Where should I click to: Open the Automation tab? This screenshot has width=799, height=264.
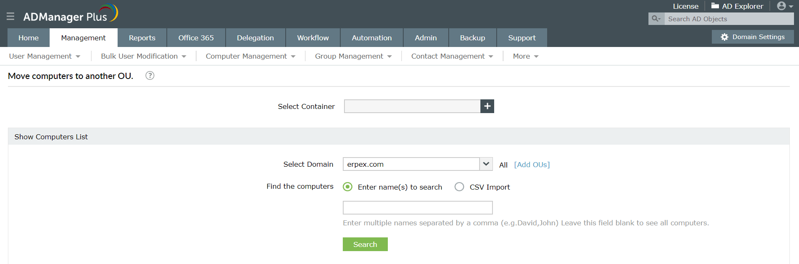(372, 38)
